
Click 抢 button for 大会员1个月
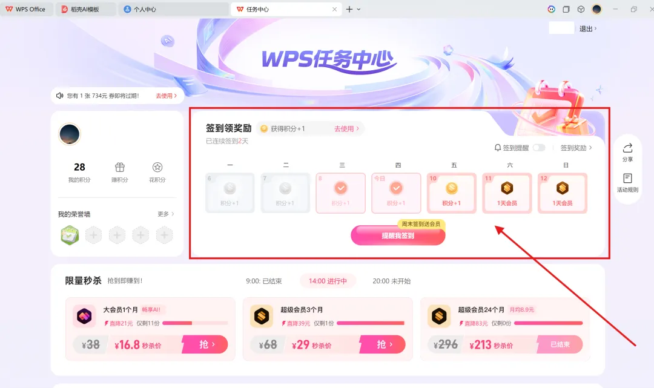point(206,344)
